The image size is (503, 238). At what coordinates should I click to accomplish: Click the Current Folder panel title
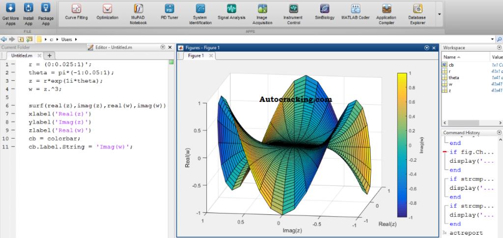click(15, 47)
